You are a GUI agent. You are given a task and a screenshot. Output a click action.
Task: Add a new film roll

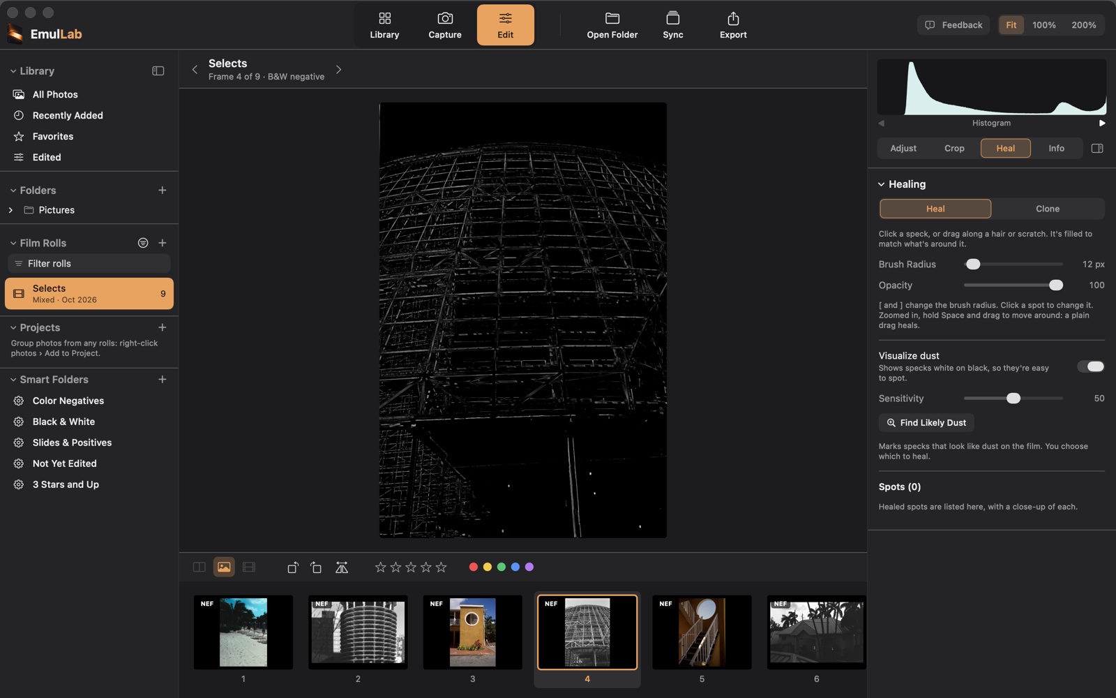click(x=163, y=243)
